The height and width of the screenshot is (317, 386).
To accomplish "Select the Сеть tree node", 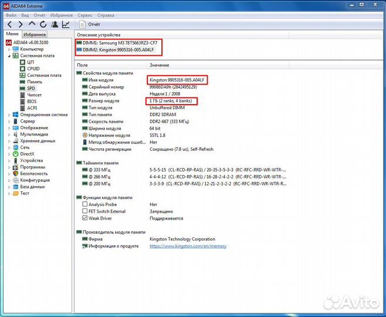I will pyautogui.click(x=21, y=147).
